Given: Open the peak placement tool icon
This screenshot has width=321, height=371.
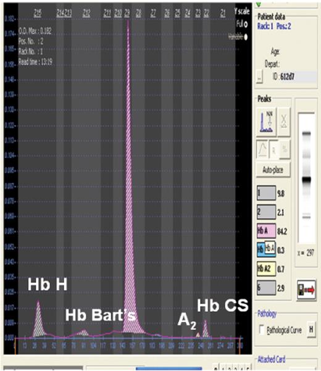Looking at the screenshot, I should coord(266,122).
